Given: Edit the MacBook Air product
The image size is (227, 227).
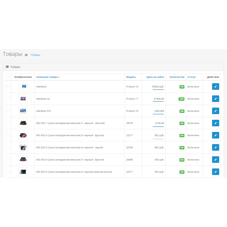Looking at the screenshot, I should point(215,99).
